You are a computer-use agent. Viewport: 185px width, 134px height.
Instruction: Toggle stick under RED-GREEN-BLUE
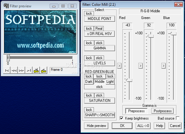[99, 87]
